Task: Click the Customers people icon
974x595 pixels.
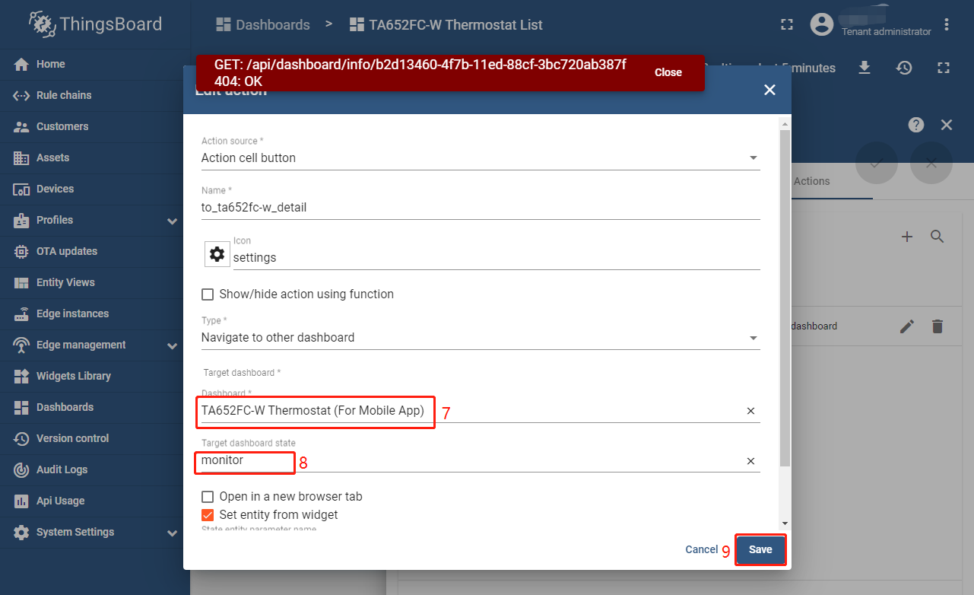Action: (x=22, y=126)
